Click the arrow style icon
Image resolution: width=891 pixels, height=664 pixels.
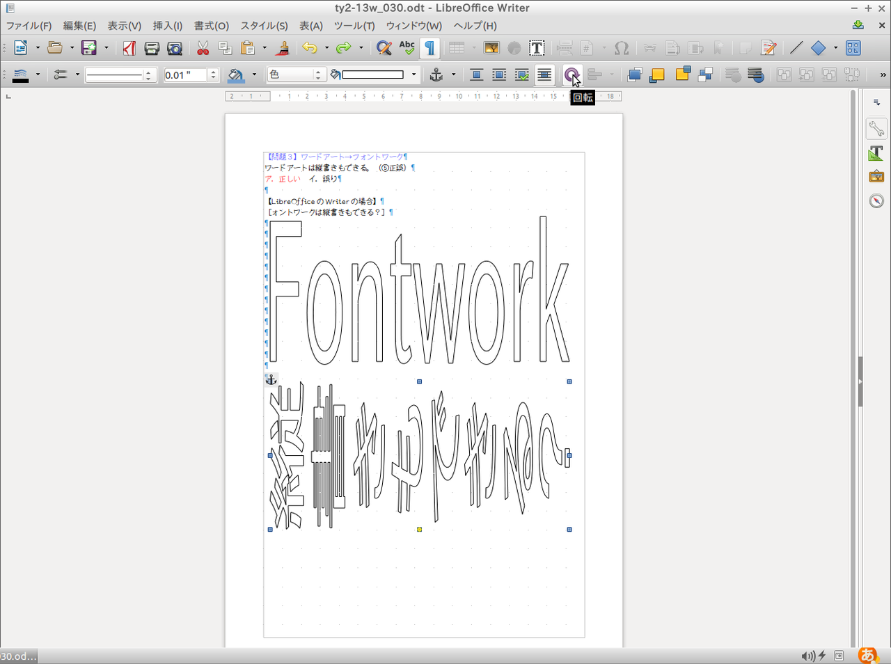click(61, 75)
